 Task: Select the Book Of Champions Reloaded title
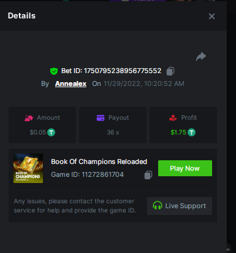pos(99,162)
